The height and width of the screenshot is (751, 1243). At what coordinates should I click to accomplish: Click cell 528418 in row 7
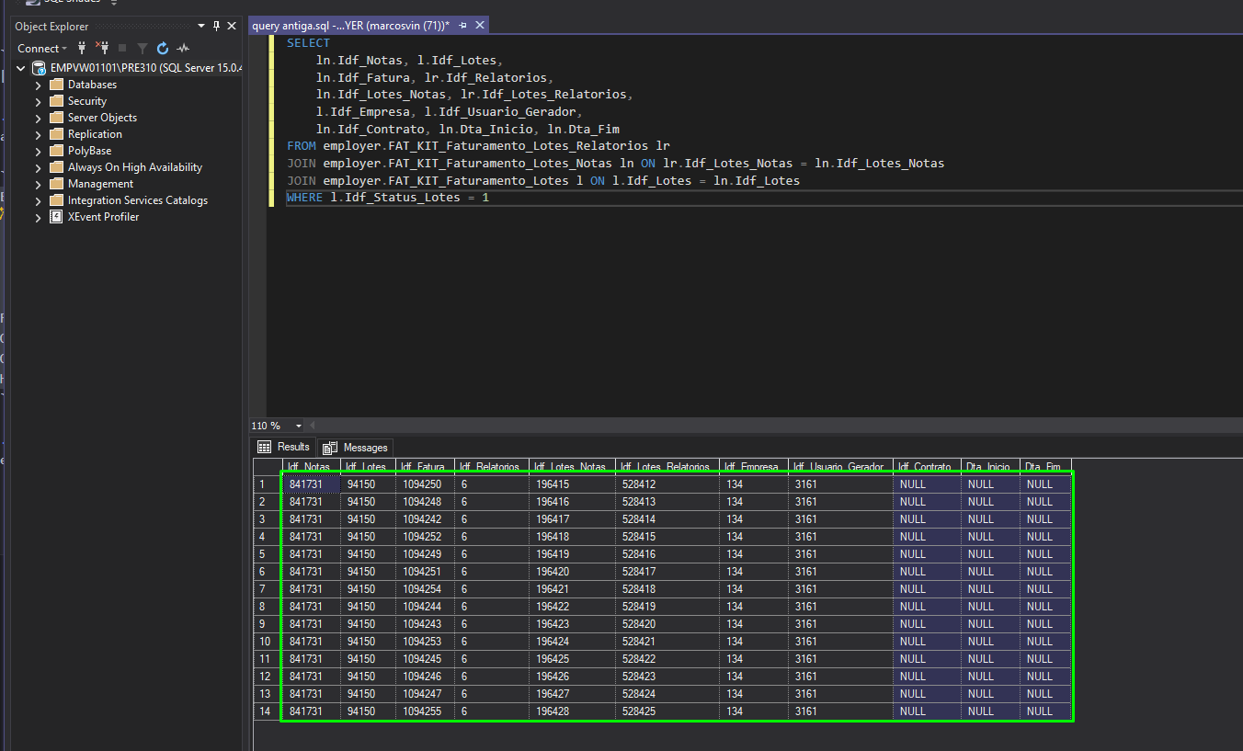tap(667, 589)
